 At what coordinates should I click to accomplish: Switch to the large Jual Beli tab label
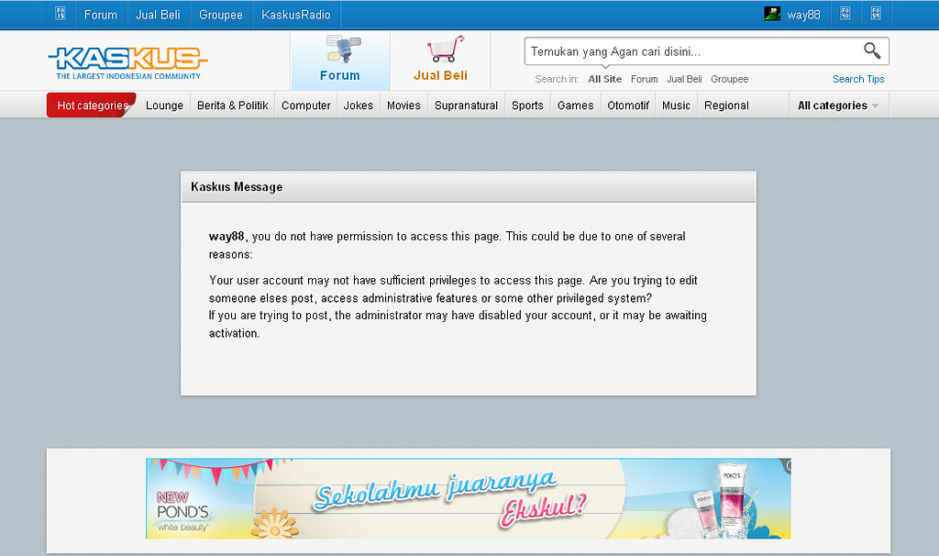click(x=440, y=75)
